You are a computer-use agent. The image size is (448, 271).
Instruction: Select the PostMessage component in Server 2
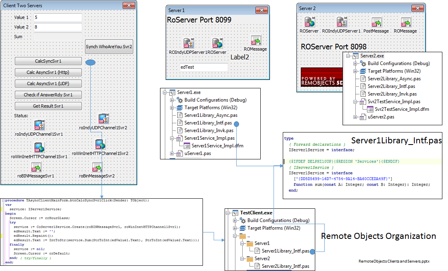tap(376, 22)
